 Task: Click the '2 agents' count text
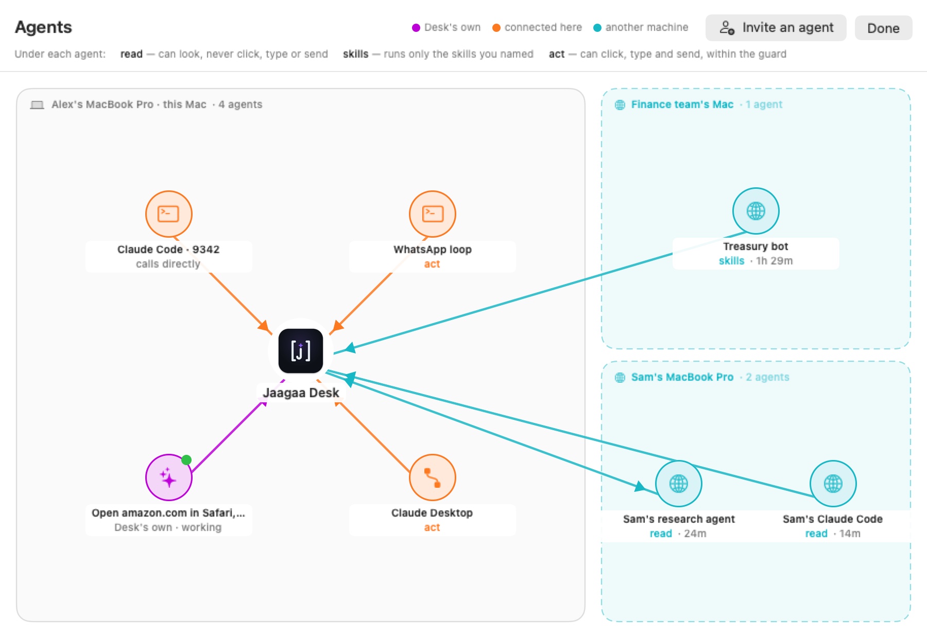(x=767, y=377)
